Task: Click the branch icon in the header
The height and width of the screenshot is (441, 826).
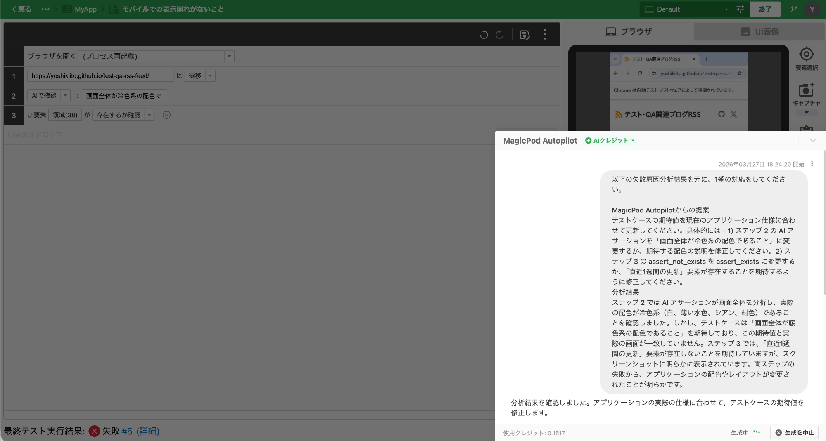Action: pyautogui.click(x=794, y=9)
